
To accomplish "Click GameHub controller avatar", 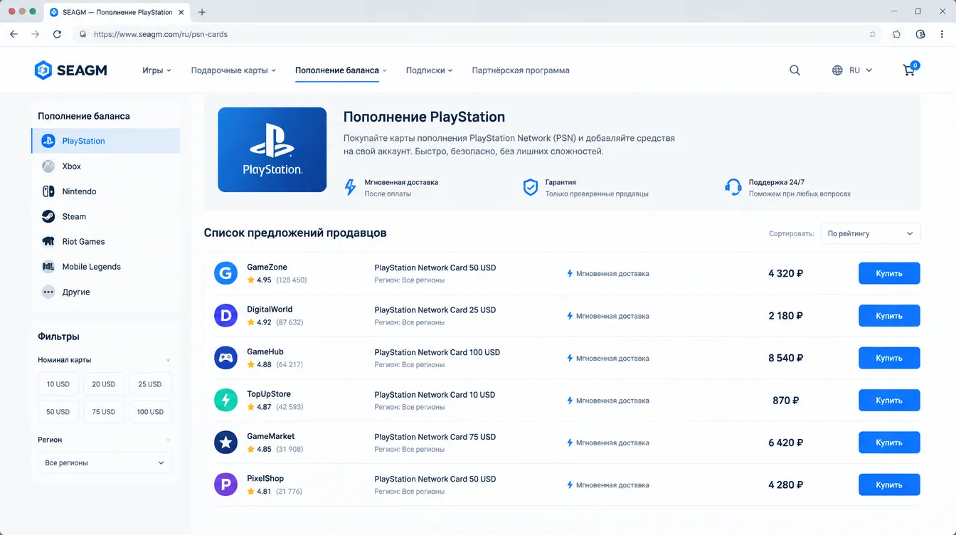I will (x=225, y=358).
